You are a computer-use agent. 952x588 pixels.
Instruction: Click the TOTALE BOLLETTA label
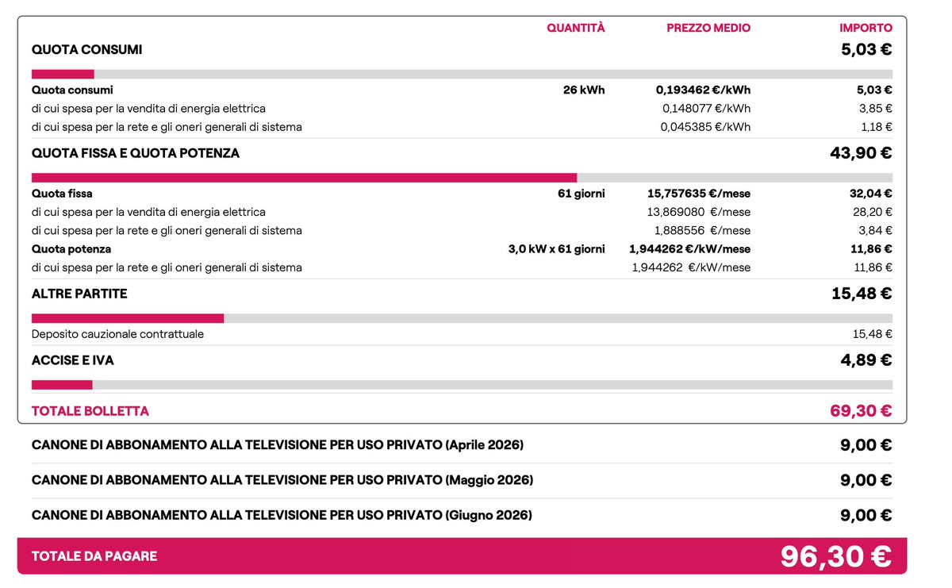90,411
